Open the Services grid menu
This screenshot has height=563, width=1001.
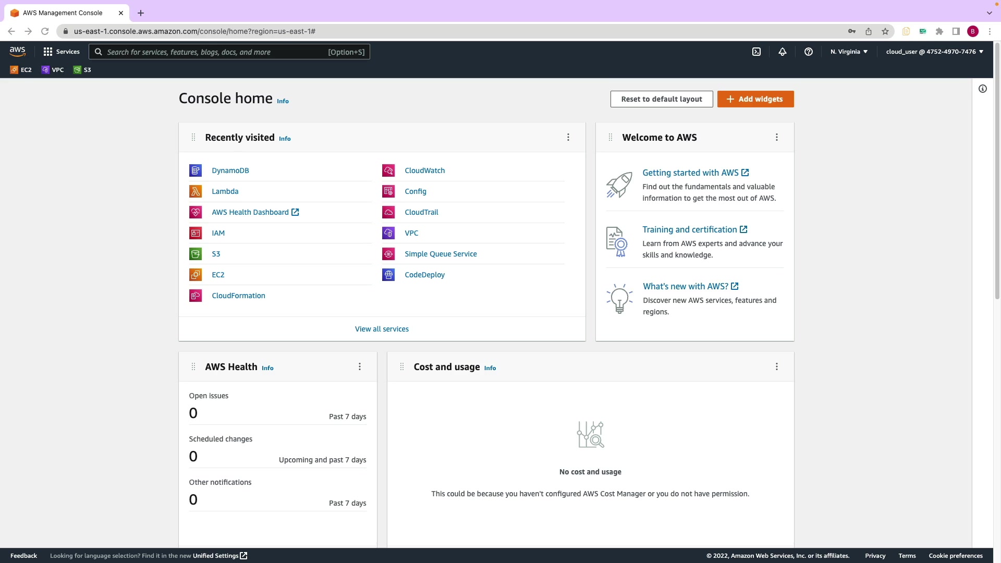point(62,52)
